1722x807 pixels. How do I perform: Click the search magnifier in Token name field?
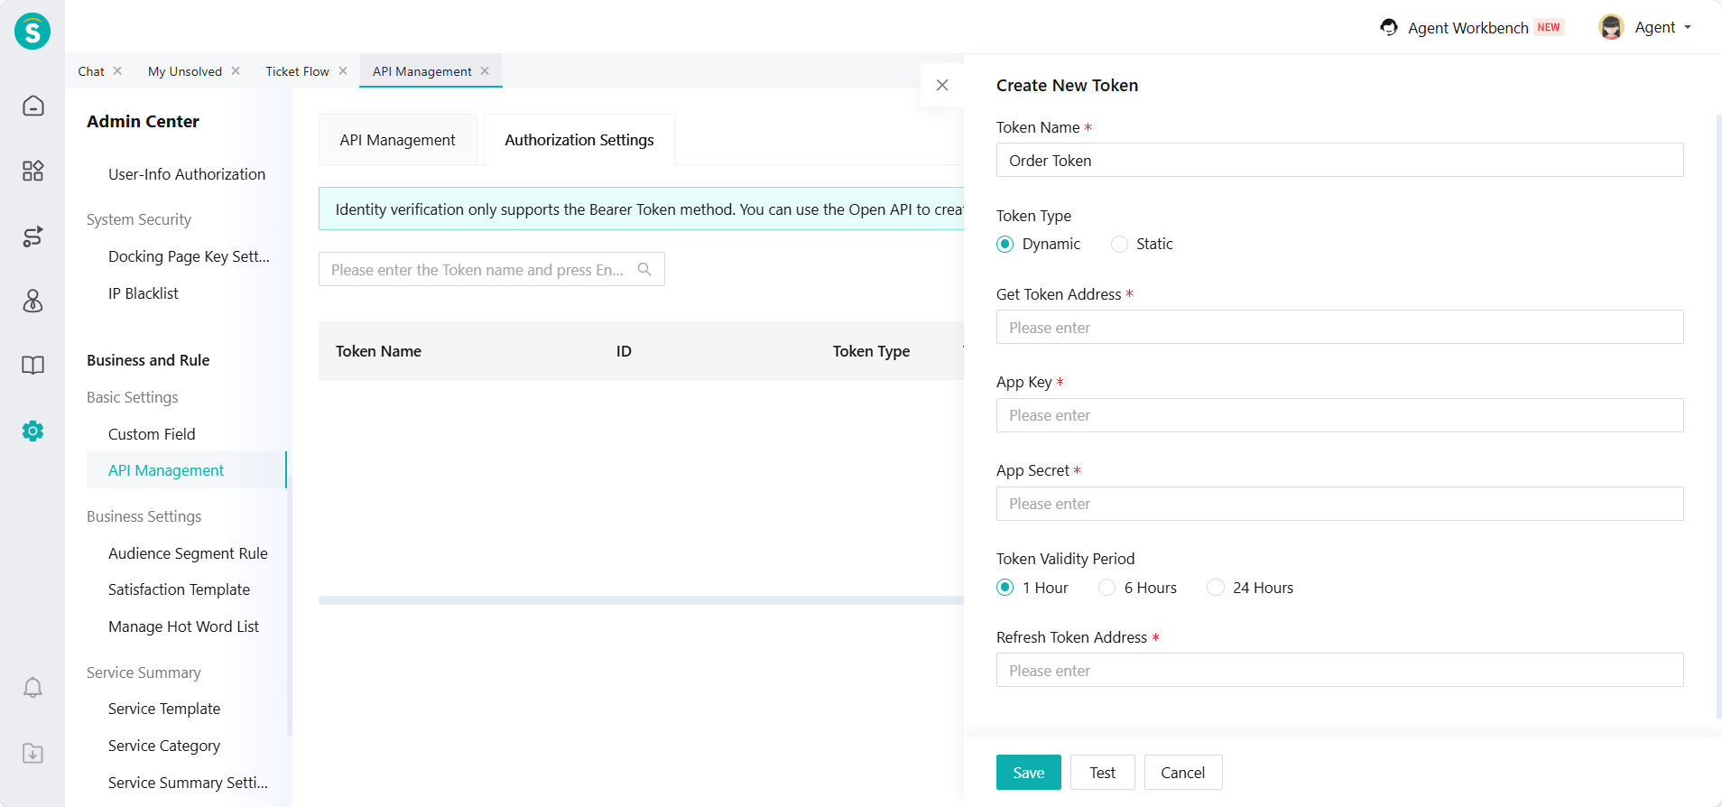coord(644,269)
